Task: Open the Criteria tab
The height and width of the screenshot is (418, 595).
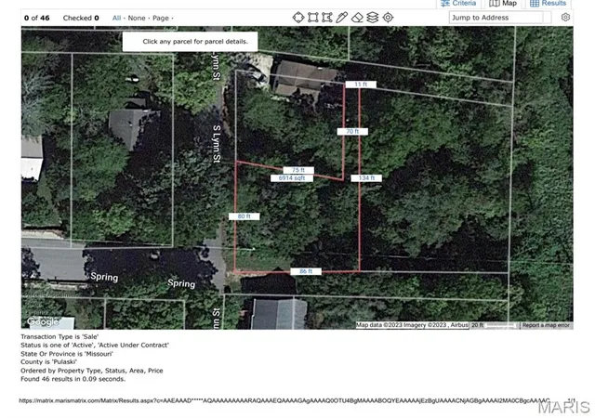Action: click(458, 4)
